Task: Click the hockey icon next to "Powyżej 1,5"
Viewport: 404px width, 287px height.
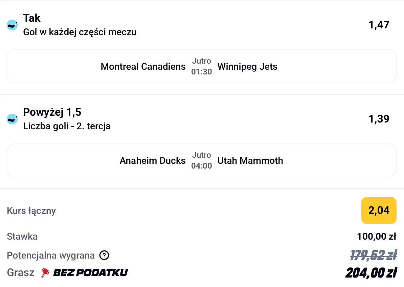Action: click(12, 119)
